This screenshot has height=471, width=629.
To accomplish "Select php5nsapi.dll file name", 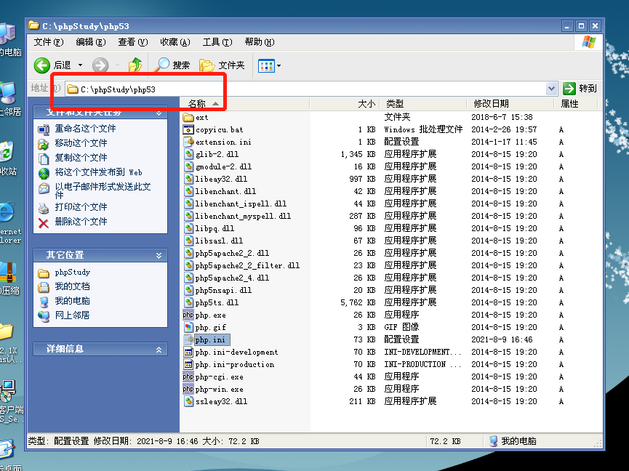I will (223, 290).
